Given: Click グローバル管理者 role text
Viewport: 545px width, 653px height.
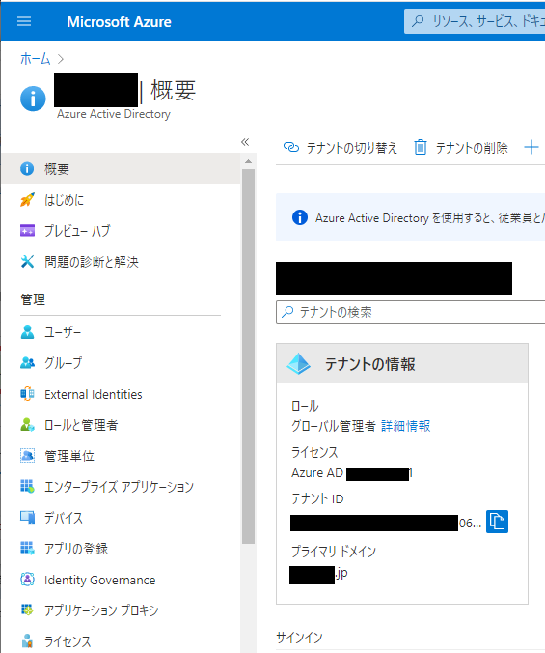Looking at the screenshot, I should tap(334, 426).
